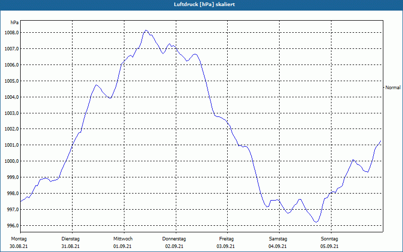403x252 pixels.
Task: Click the pressure curve peak above 1008 hPa
Action: (146, 30)
